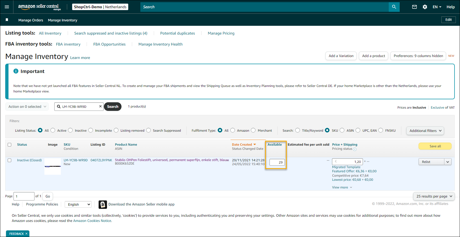This screenshot has width=460, height=237.
Task: Open the 25 results per page dropdown
Action: (434, 196)
